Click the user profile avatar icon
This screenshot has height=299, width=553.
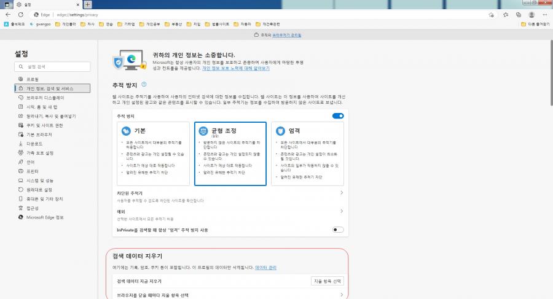[531, 14]
